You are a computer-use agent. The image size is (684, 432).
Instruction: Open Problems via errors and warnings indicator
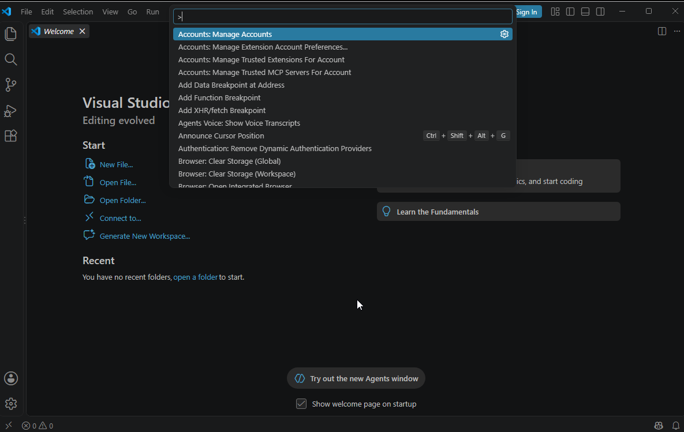click(x=38, y=426)
